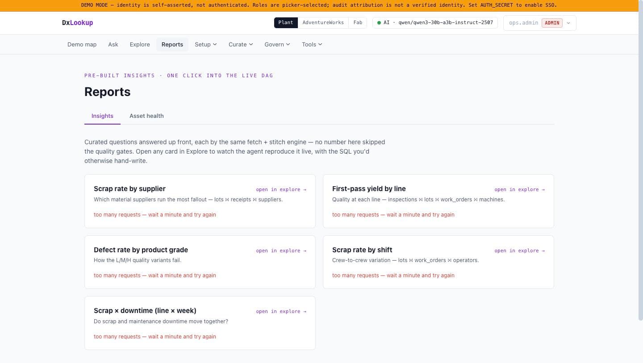Image resolution: width=643 pixels, height=363 pixels.
Task: Click the green AI status dot
Action: 379,23
